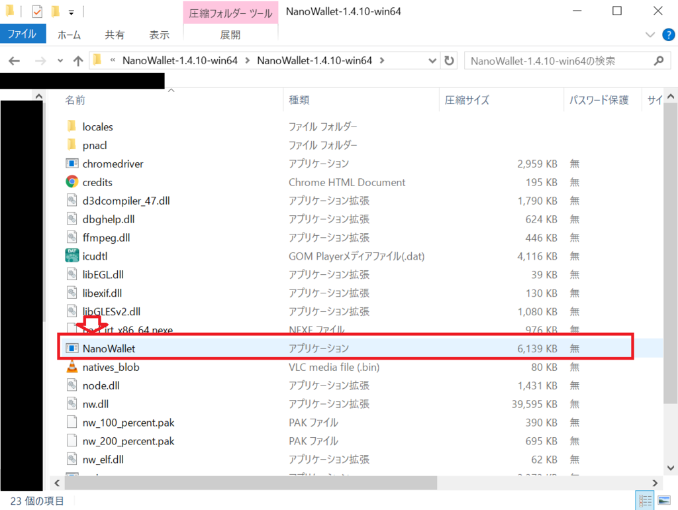Click the ffmpeg.dll file icon
Image resolution: width=678 pixels, height=510 pixels.
tap(72, 238)
